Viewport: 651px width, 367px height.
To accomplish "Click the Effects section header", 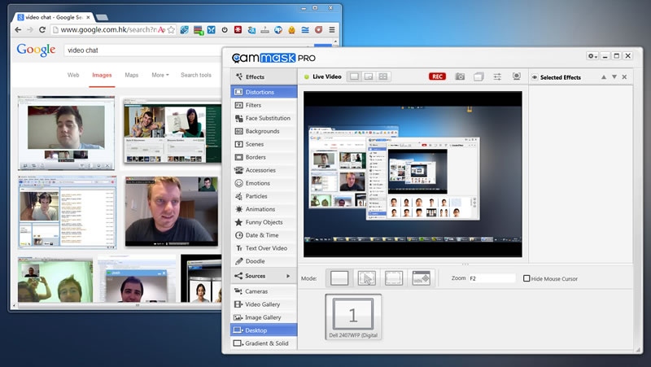I will point(264,76).
